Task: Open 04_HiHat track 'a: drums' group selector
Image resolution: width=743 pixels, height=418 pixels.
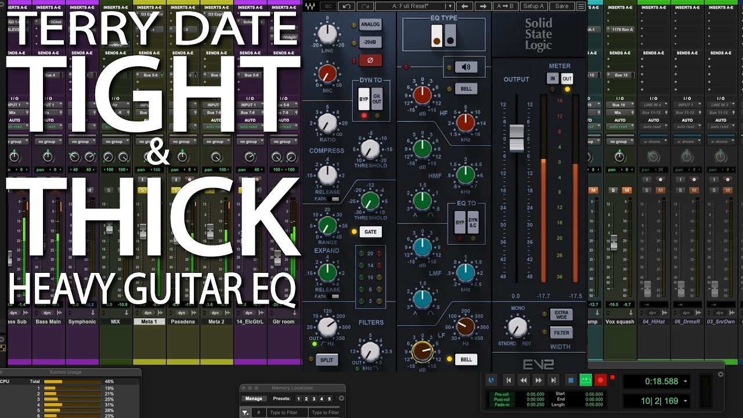Action: [654, 142]
